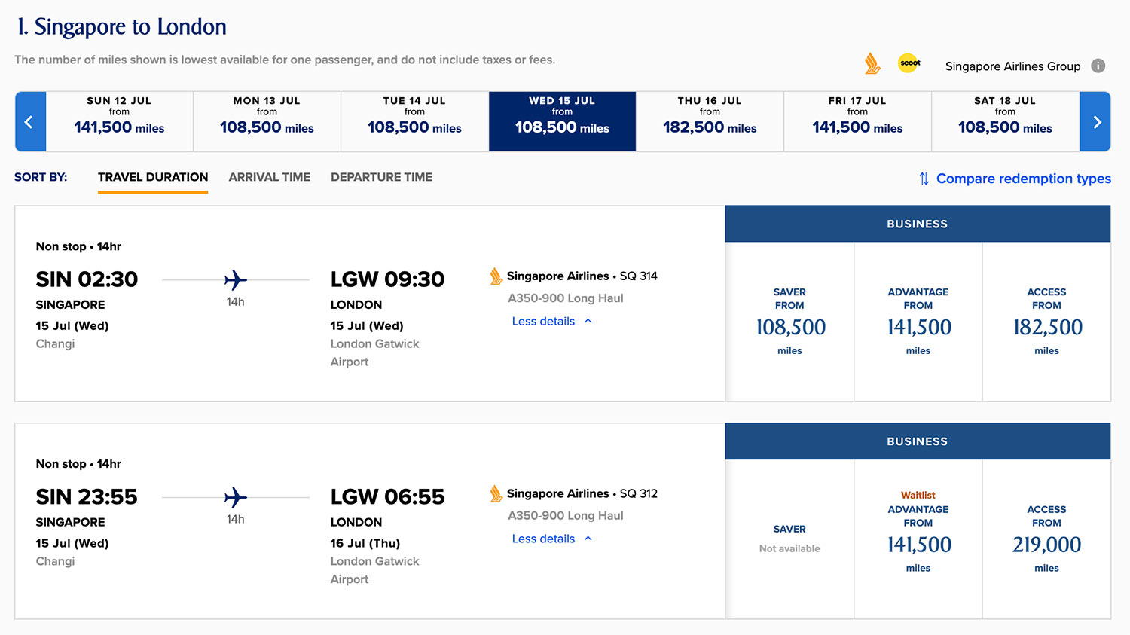Click the airplane icon on SQ 314 flight
This screenshot has width=1130, height=635.
coord(235,280)
